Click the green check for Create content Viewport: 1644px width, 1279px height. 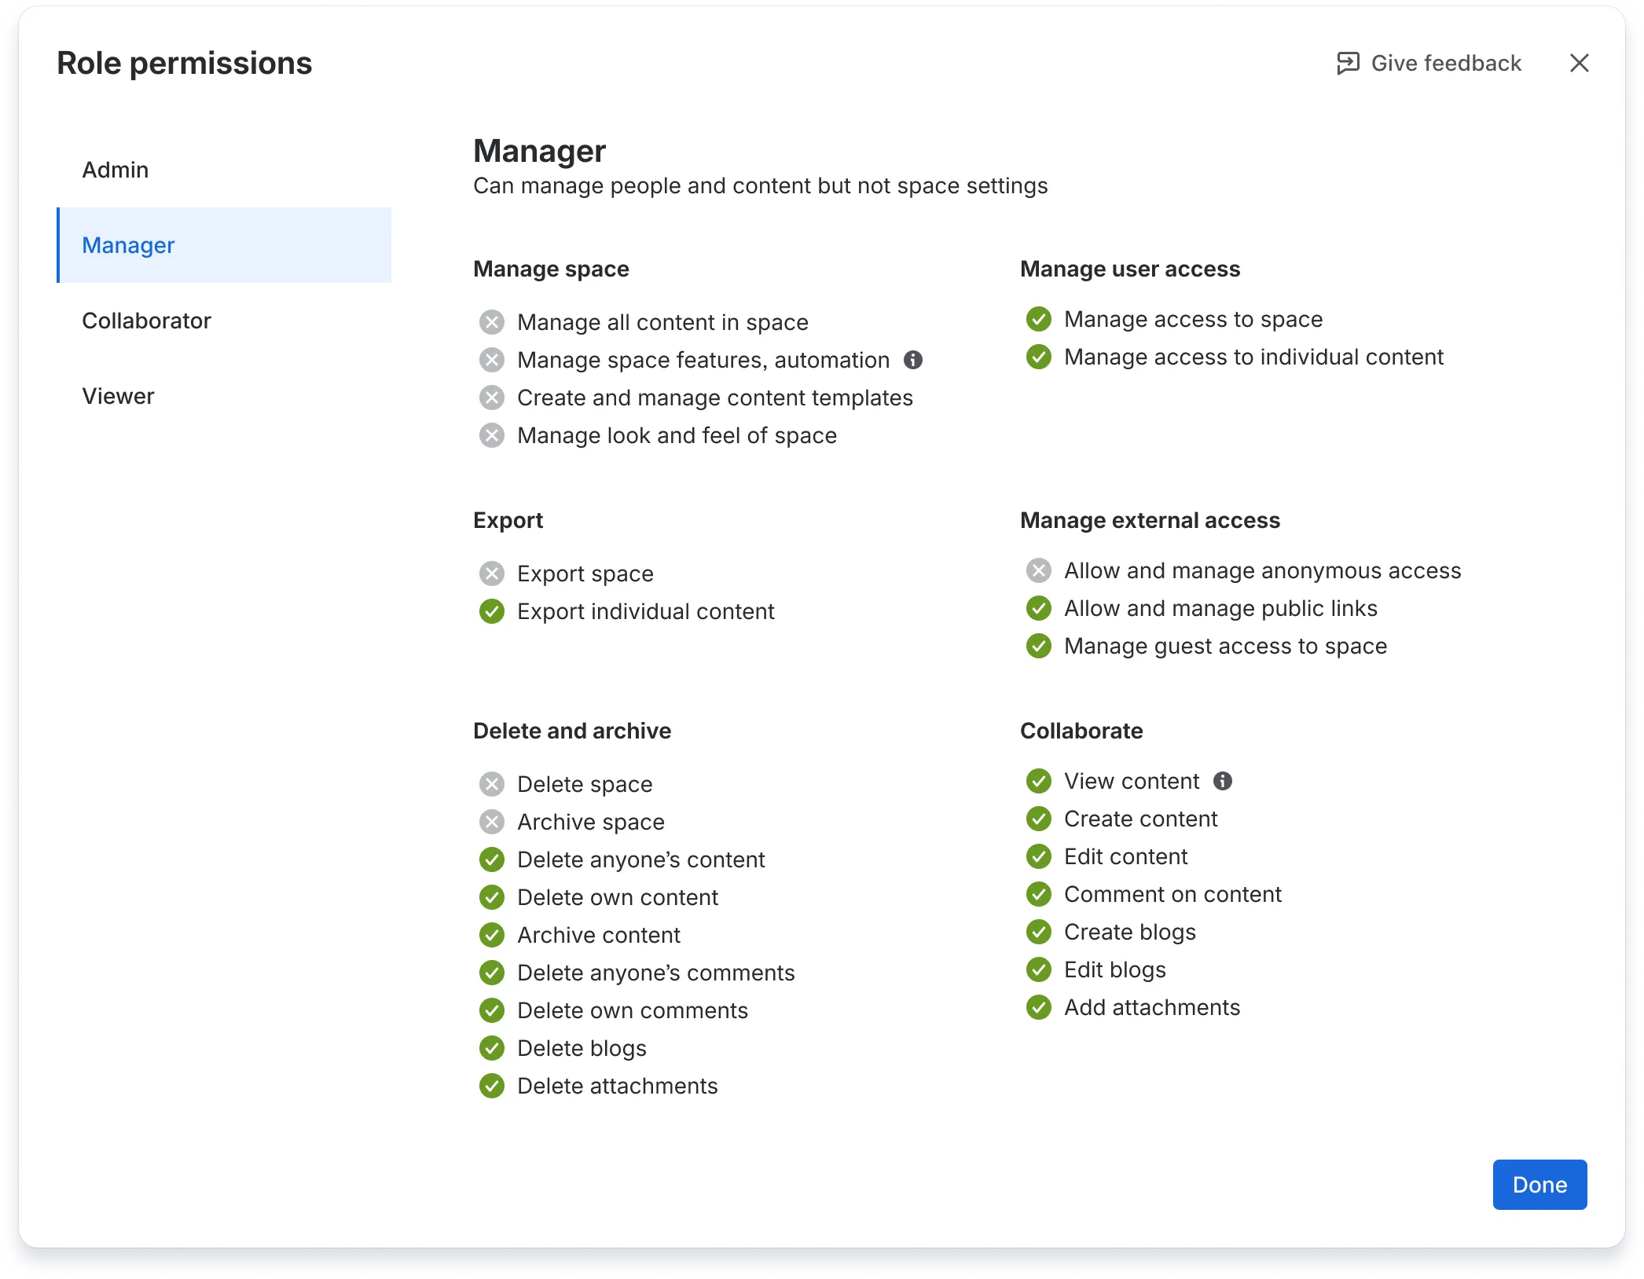(x=1039, y=819)
